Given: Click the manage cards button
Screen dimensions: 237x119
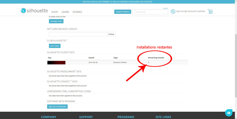Looking at the screenshot, I should coord(56,21).
